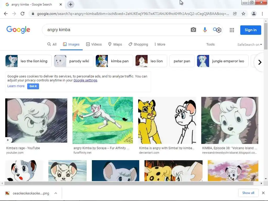Search by image using camera icon

[193, 30]
